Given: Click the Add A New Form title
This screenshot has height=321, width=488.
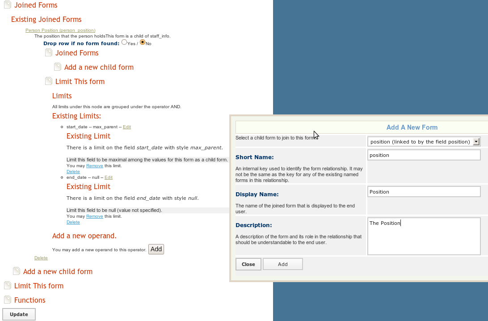Looking at the screenshot, I should click(x=412, y=127).
